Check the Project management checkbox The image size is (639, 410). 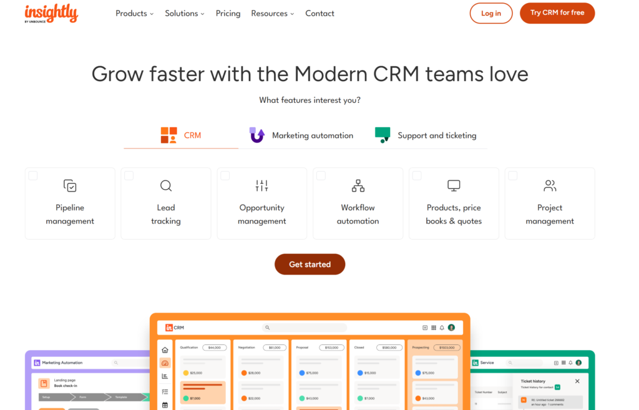click(513, 175)
